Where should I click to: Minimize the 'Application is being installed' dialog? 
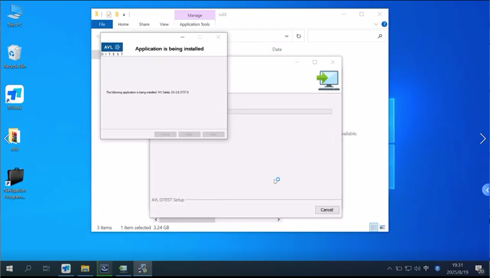click(182, 37)
